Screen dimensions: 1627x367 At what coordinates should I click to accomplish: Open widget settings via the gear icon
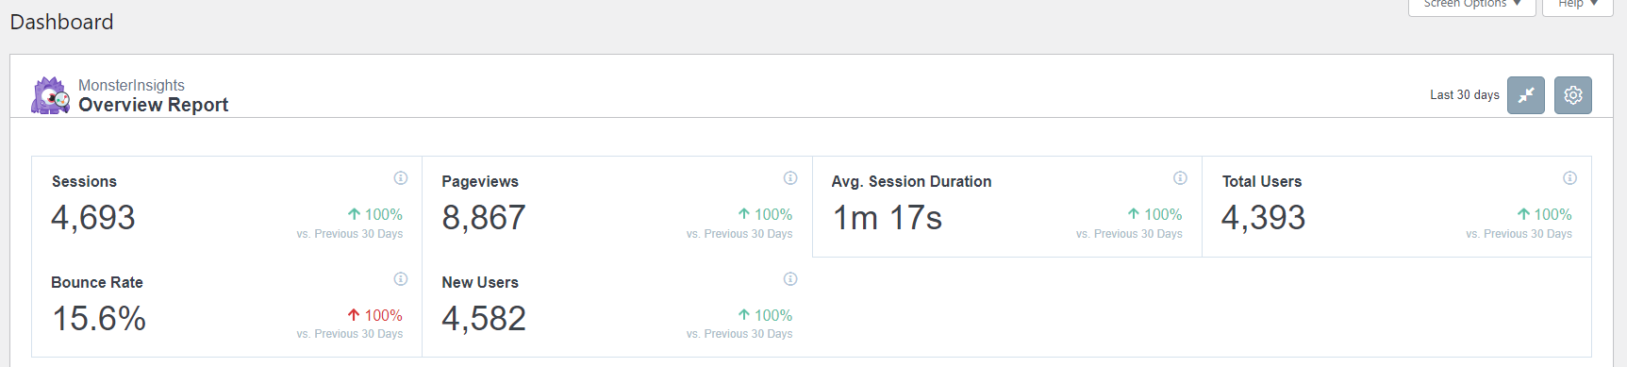tap(1572, 95)
